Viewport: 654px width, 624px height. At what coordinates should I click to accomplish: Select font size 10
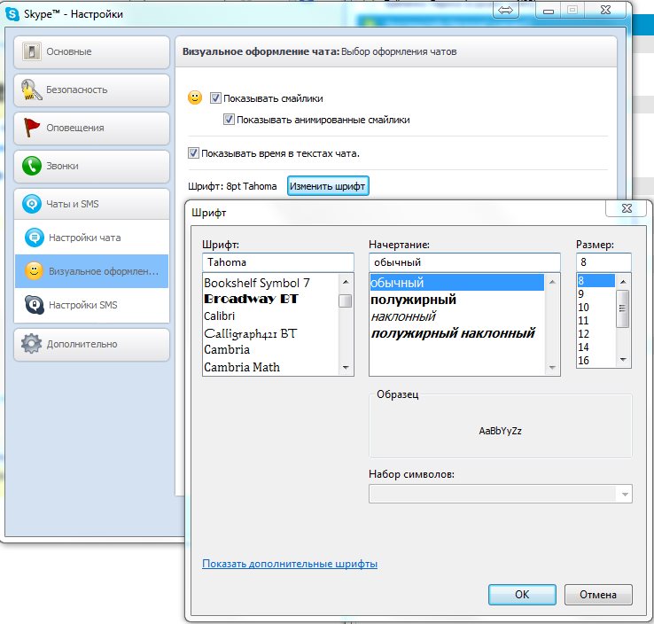point(596,308)
